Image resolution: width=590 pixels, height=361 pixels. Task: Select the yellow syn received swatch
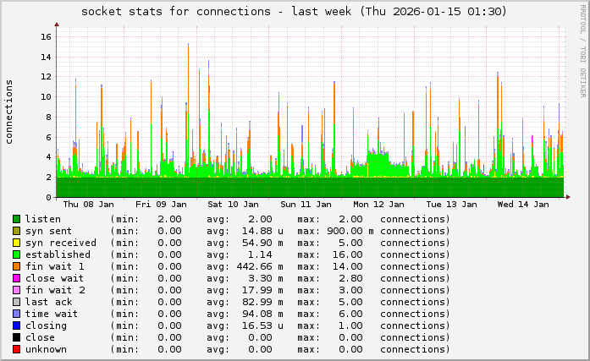[x=16, y=243]
